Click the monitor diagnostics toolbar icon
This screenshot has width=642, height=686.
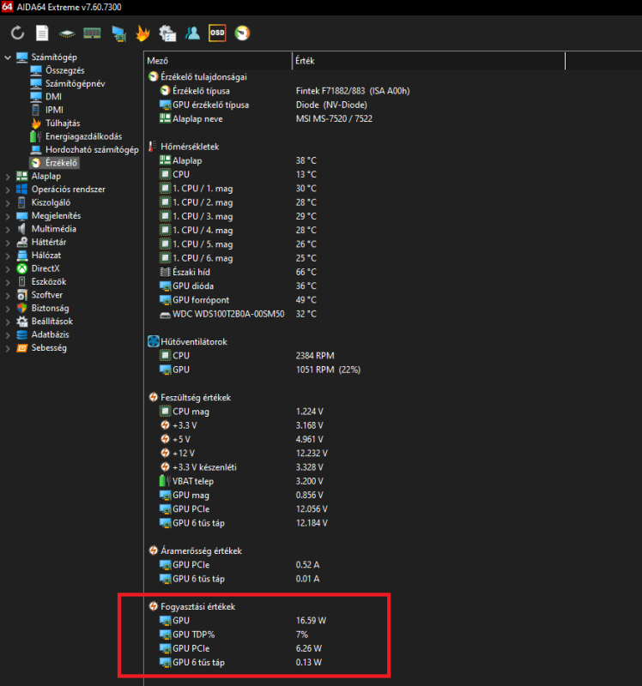[x=118, y=33]
